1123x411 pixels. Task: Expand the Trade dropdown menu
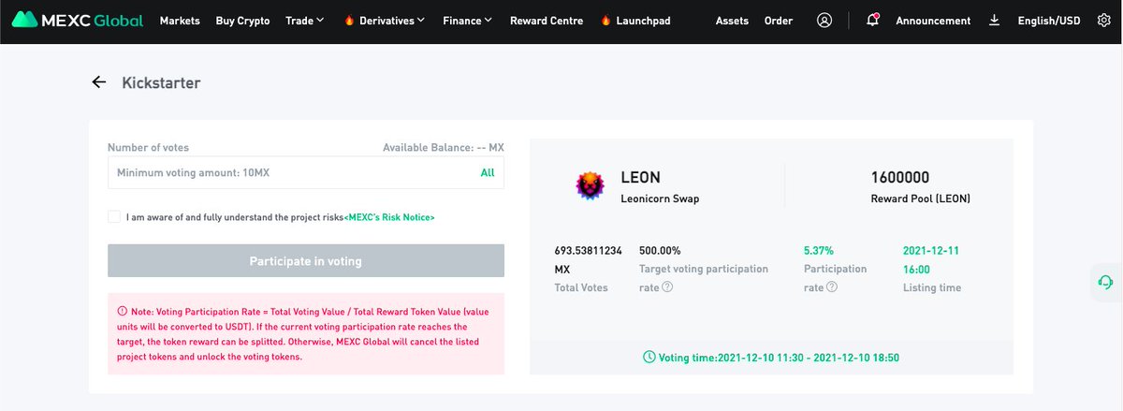click(305, 21)
